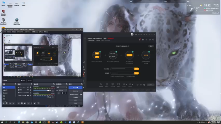Viewport: 221px width, 124px height.
Task: Open the OBS Edit menu
Action: click(x=9, y=32)
